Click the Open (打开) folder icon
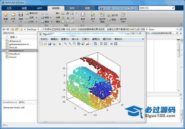Screen dimensions: 185x129 tap(13, 14)
